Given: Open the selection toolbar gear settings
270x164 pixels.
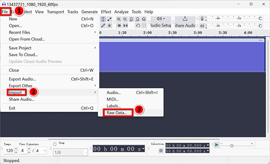Looking at the screenshot, I should pos(161,151).
